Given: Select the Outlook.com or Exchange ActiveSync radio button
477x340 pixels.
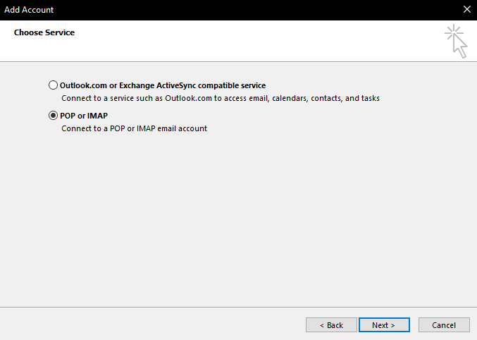Looking at the screenshot, I should (54, 85).
